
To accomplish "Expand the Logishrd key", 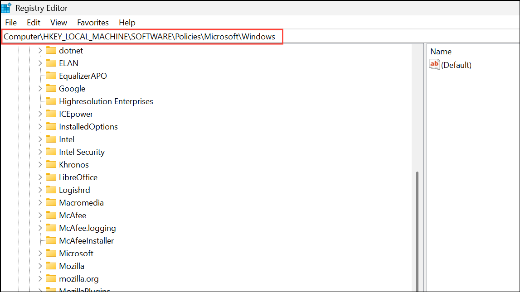I will click(40, 190).
